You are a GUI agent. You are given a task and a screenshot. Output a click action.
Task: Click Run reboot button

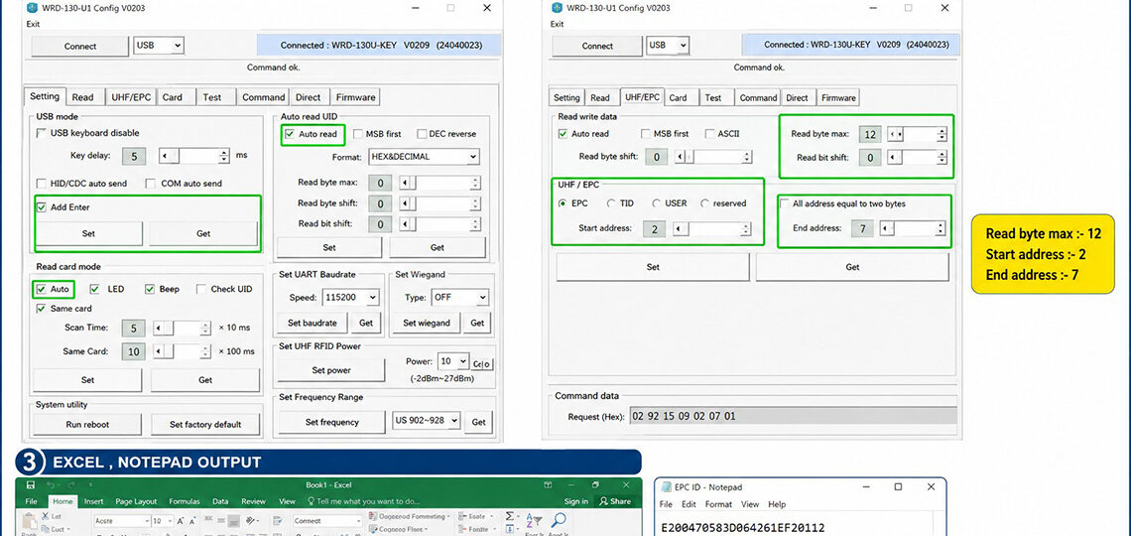click(x=87, y=424)
